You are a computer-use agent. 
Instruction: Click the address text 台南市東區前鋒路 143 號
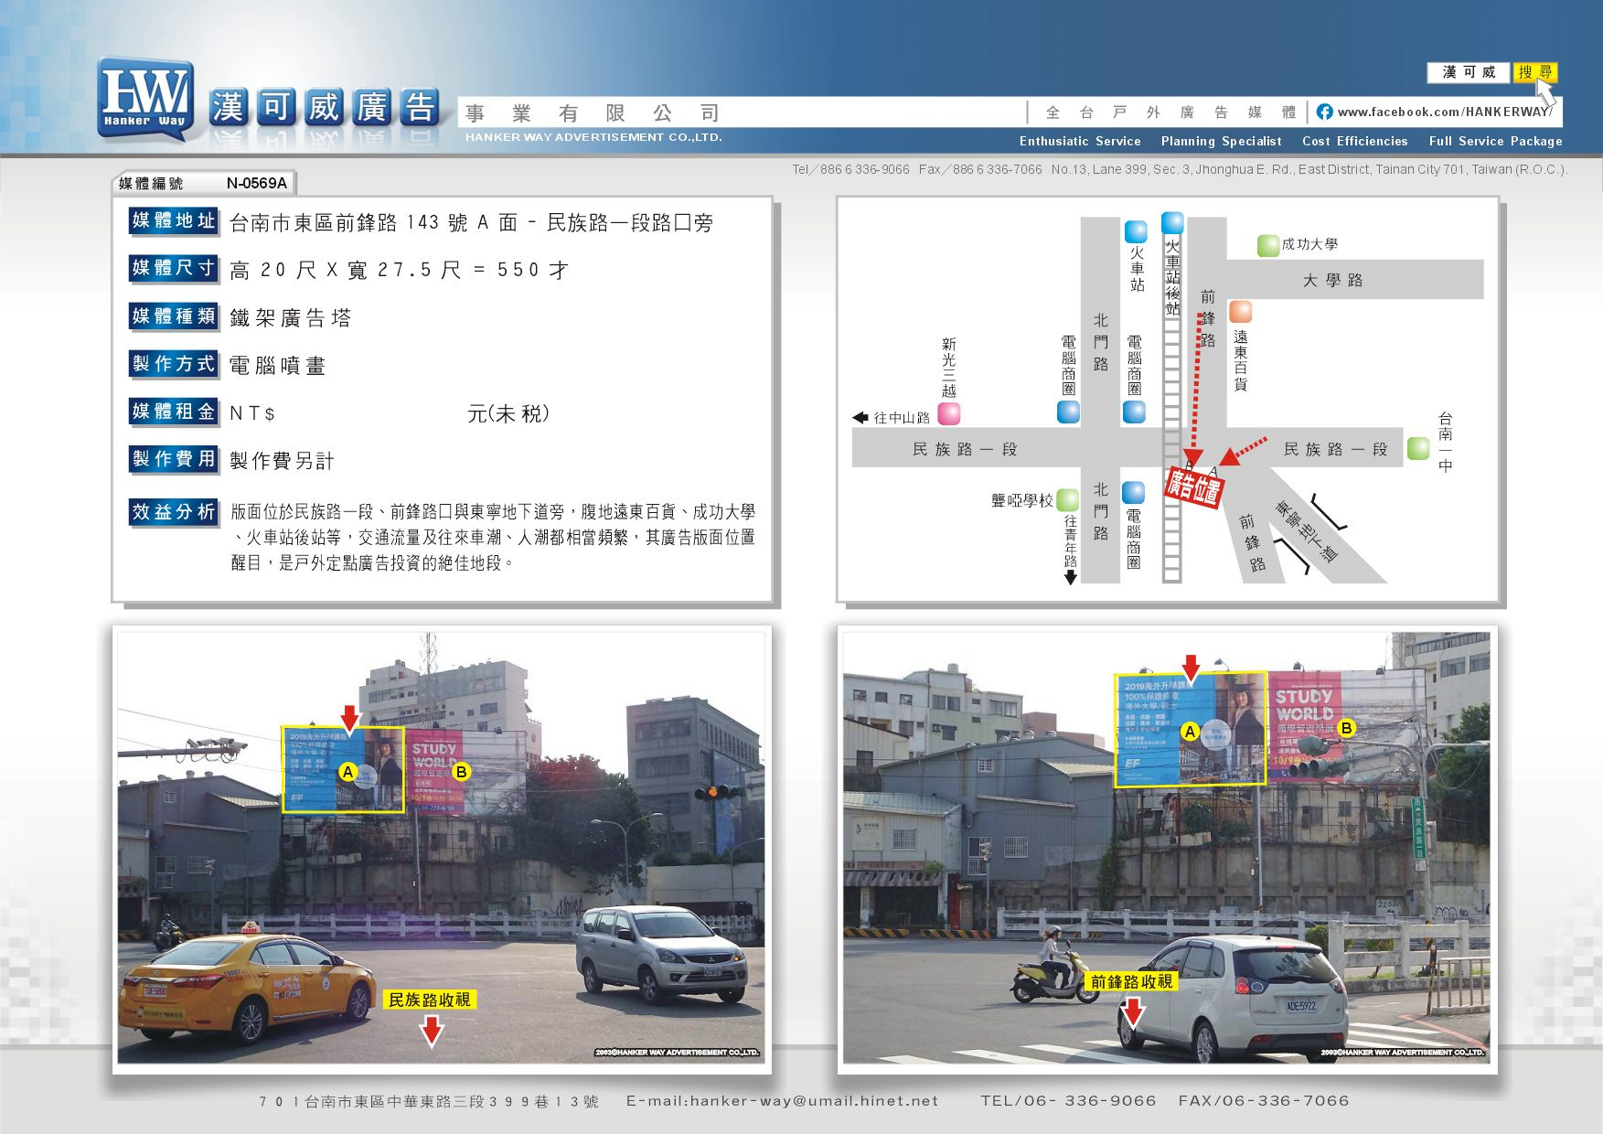point(348,222)
